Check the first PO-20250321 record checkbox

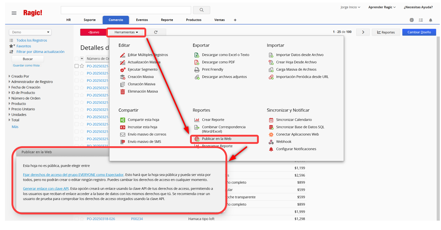(x=76, y=66)
